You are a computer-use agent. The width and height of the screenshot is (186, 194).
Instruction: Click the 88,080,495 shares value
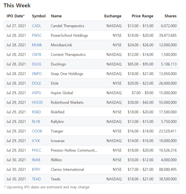pyautogui.click(x=168, y=169)
